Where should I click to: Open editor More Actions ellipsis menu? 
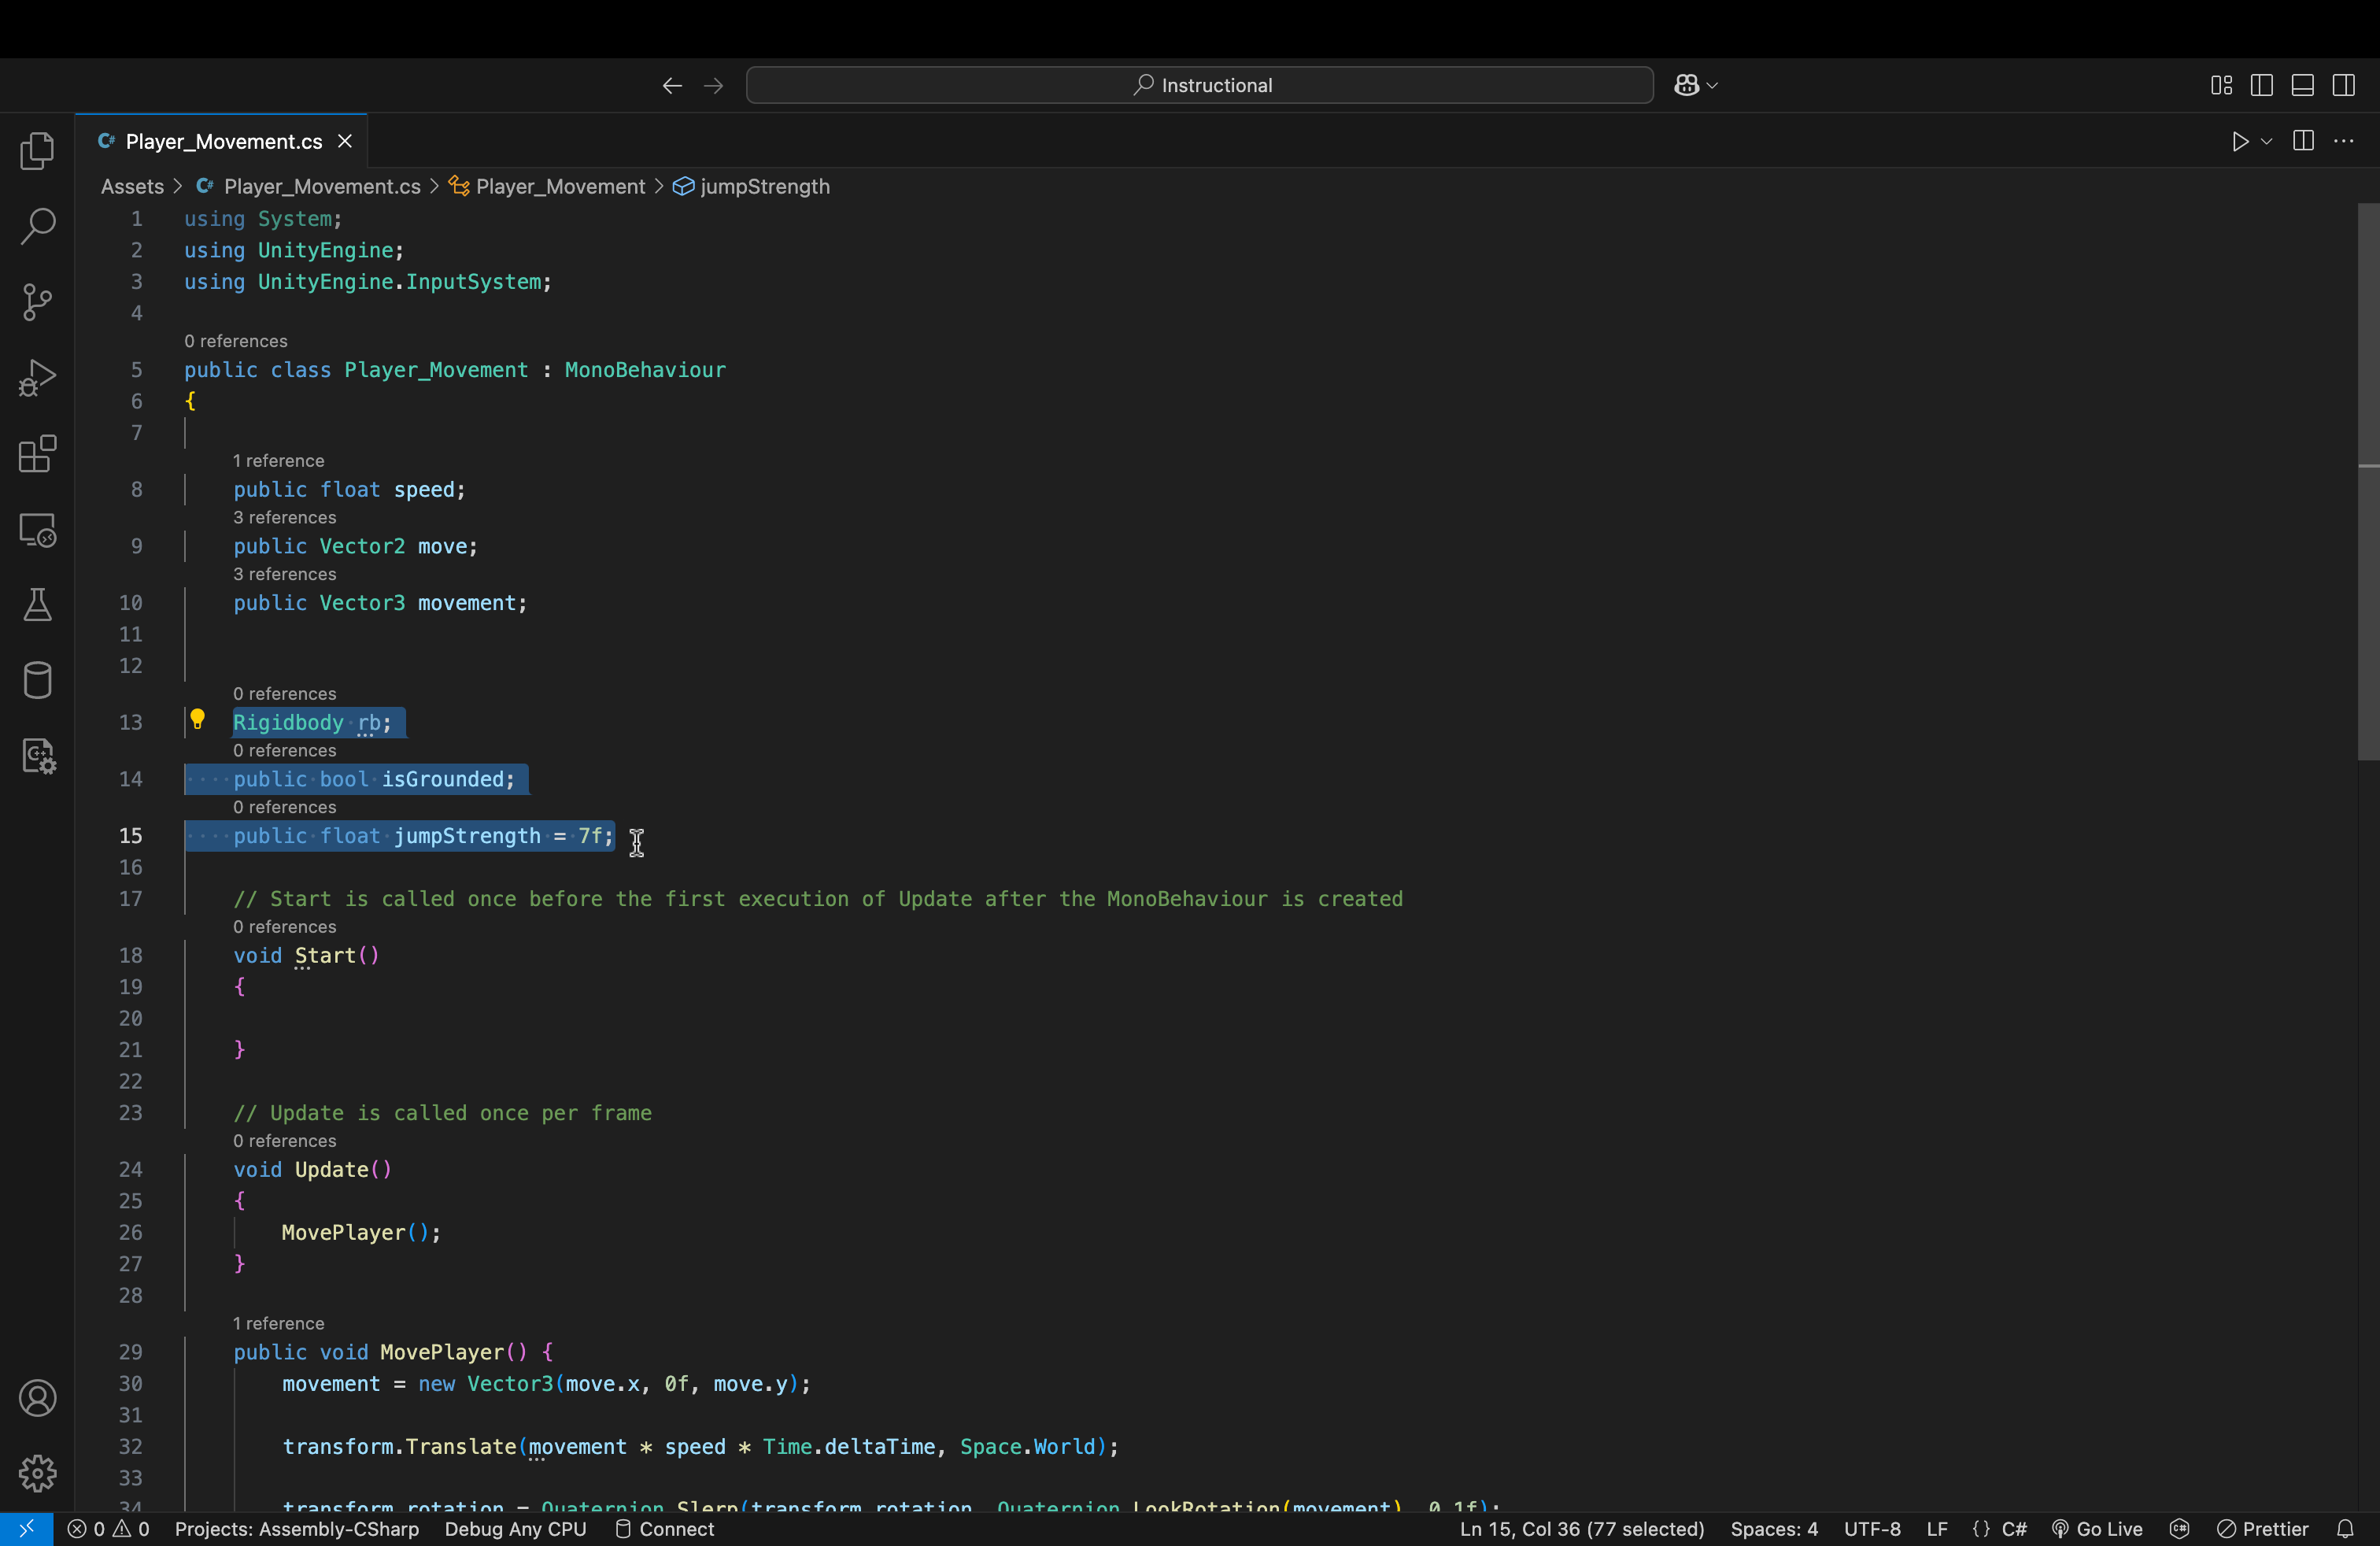tap(2343, 141)
